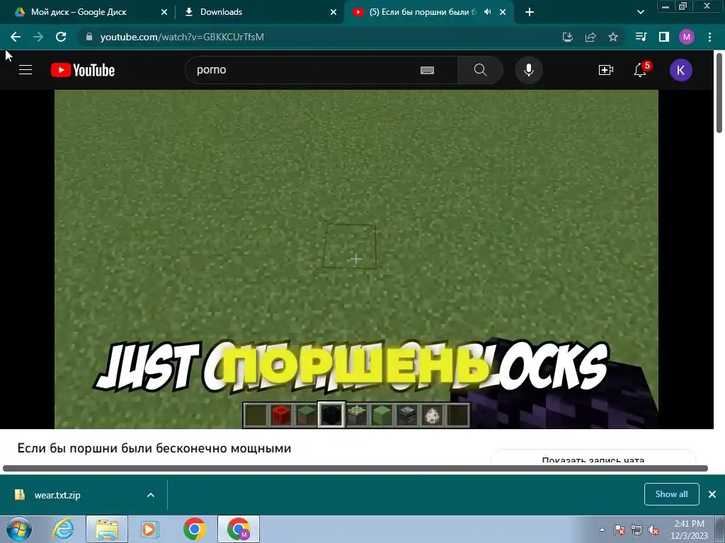Open Action Center flag icon
725x543 pixels.
pyautogui.click(x=619, y=530)
